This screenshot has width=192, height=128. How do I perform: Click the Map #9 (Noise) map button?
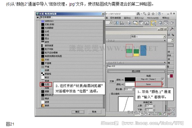tap(148, 79)
